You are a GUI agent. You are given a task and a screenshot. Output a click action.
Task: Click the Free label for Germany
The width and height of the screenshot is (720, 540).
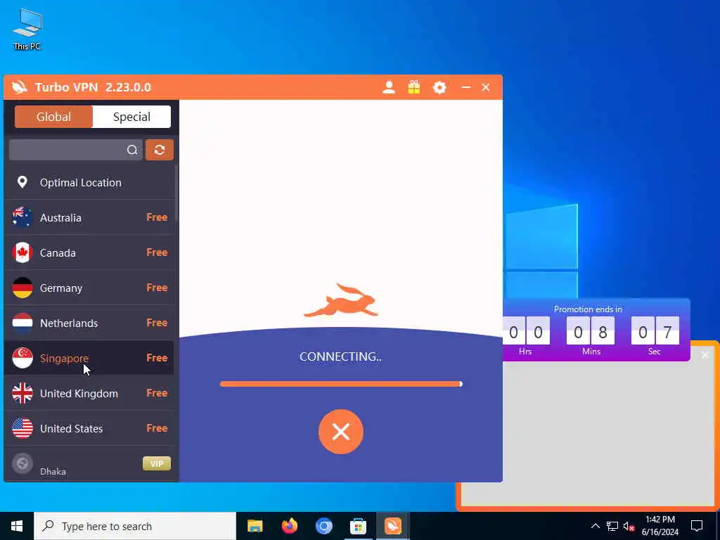point(157,288)
